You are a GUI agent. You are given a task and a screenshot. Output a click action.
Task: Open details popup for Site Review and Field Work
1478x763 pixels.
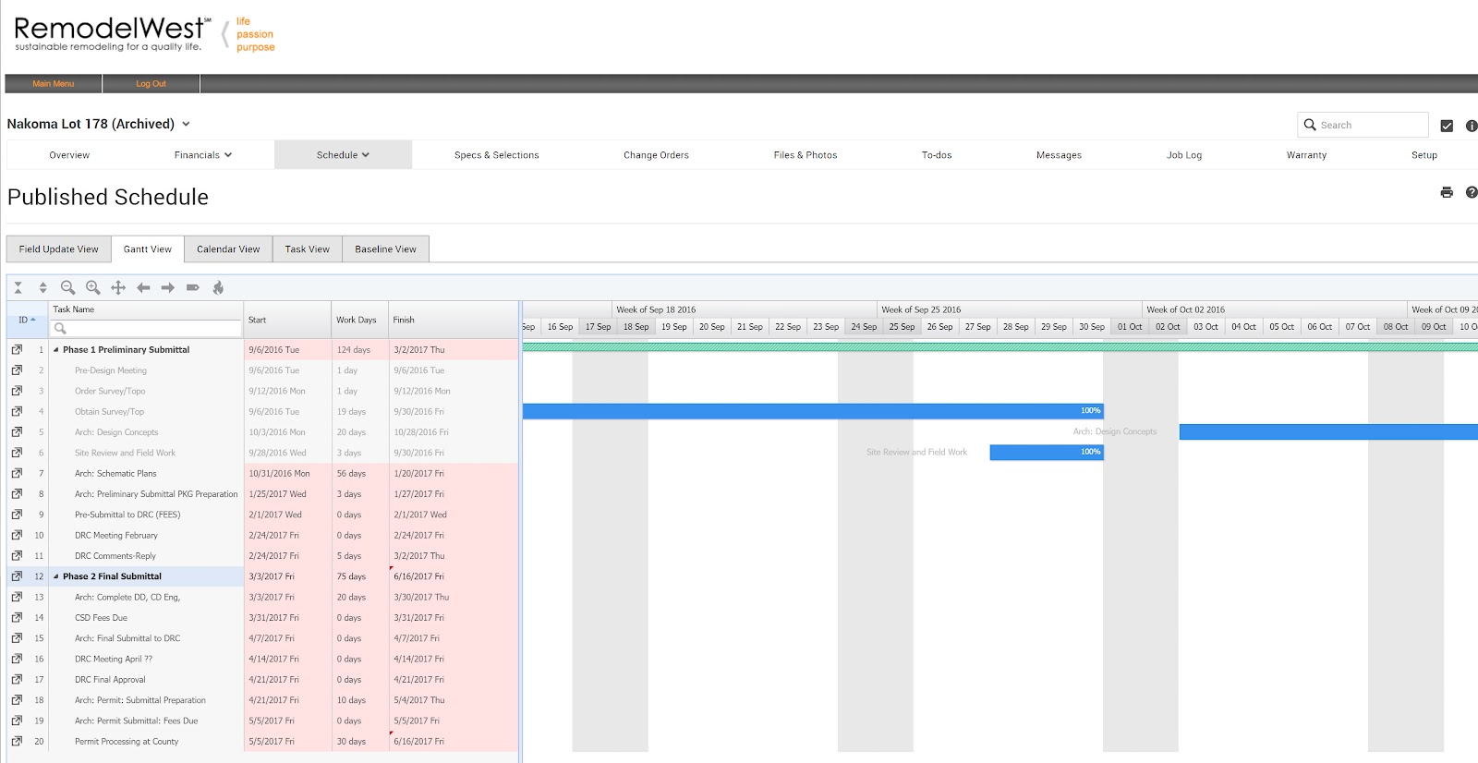pyautogui.click(x=17, y=453)
